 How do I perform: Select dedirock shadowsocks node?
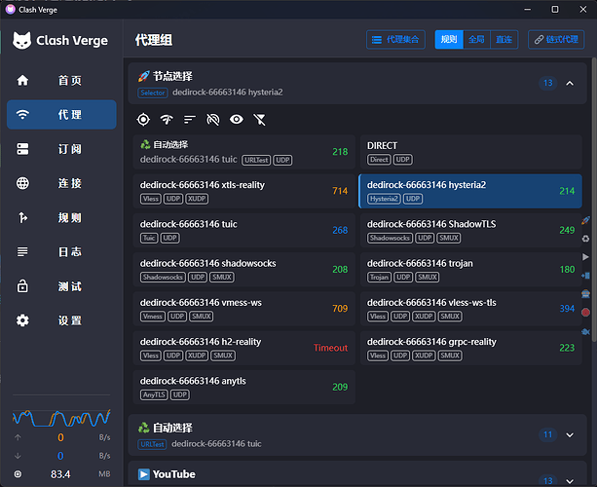click(x=244, y=269)
